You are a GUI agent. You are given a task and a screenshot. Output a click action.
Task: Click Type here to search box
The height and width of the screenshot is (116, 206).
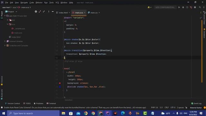click(33, 113)
